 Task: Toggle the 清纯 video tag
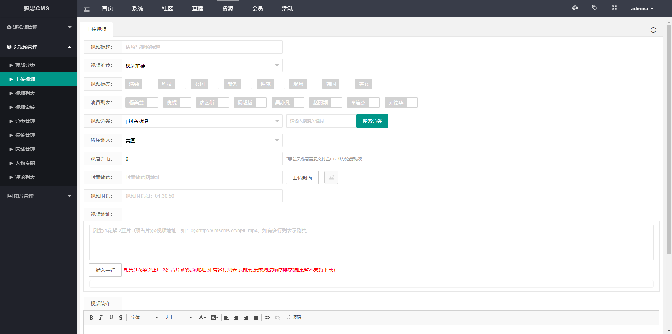point(139,84)
